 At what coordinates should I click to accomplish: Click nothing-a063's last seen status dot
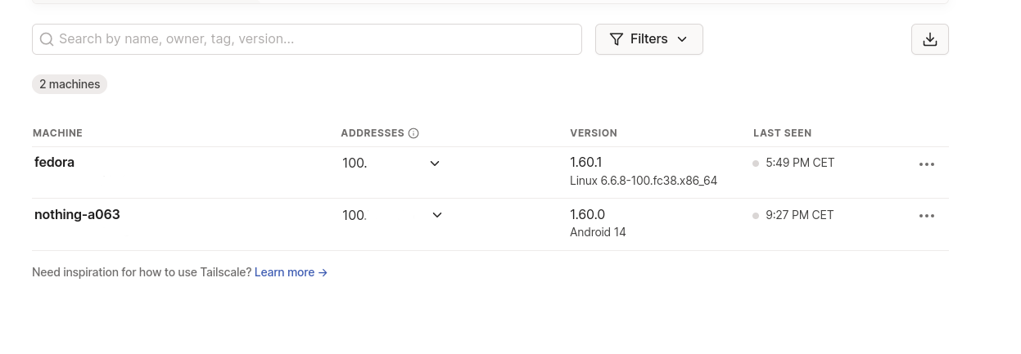[x=756, y=216]
